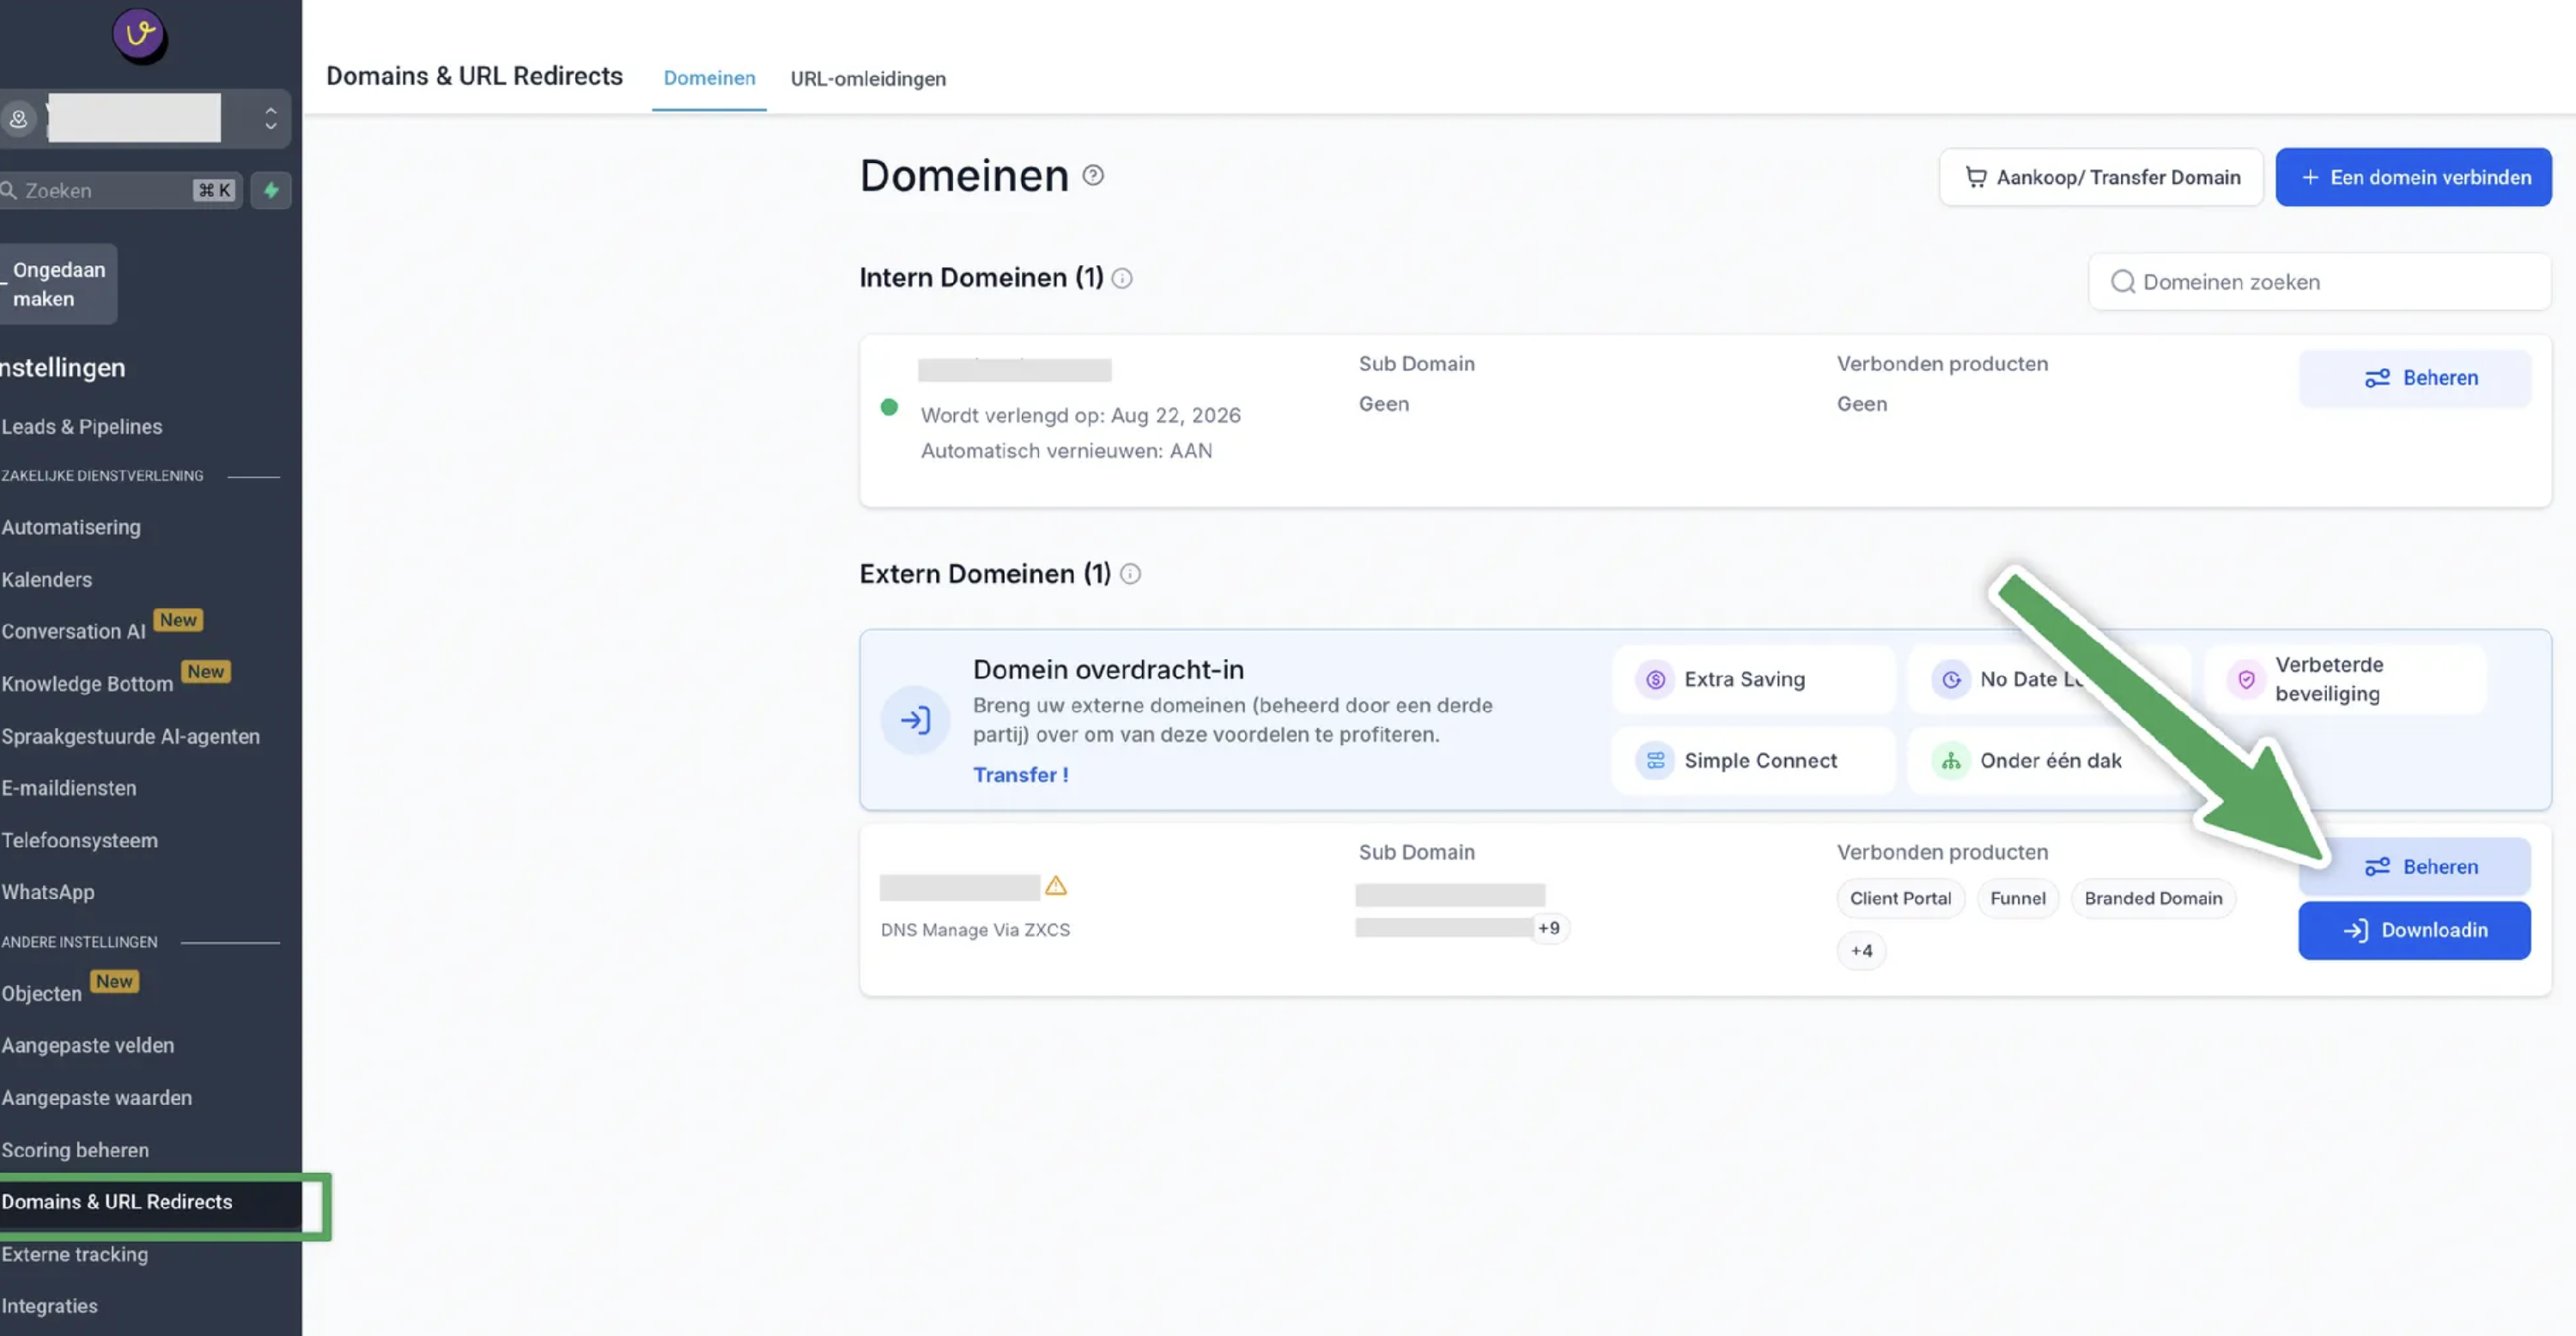Click the help icon beside Domeinen heading
The height and width of the screenshot is (1336, 2576).
click(1093, 176)
